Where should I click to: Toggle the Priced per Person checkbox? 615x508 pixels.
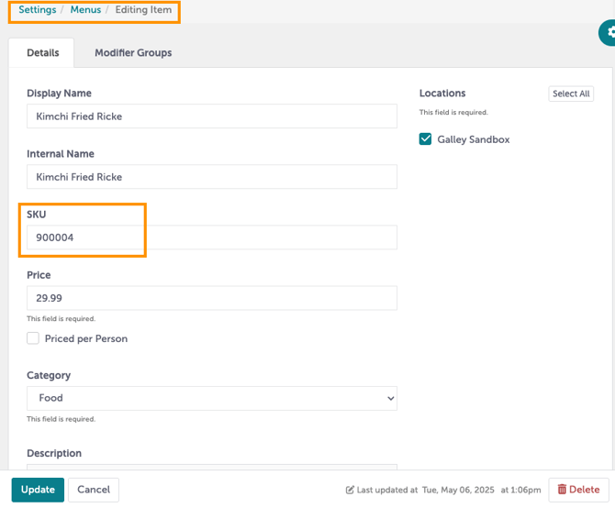point(33,338)
